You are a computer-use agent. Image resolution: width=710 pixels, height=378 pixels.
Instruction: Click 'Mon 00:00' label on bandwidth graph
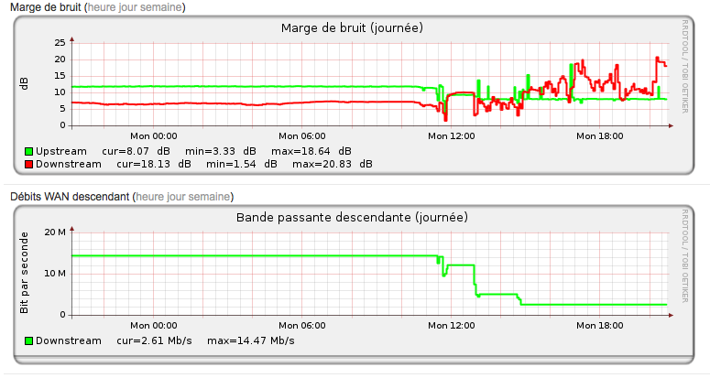153,325
